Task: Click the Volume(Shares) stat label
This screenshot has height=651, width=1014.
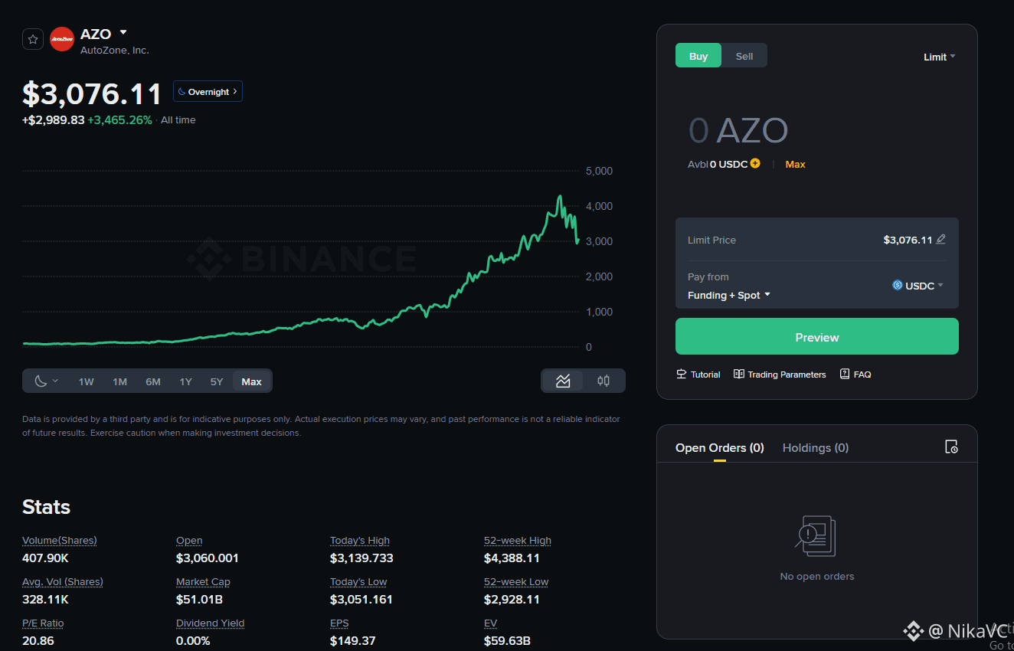Action: (x=60, y=540)
